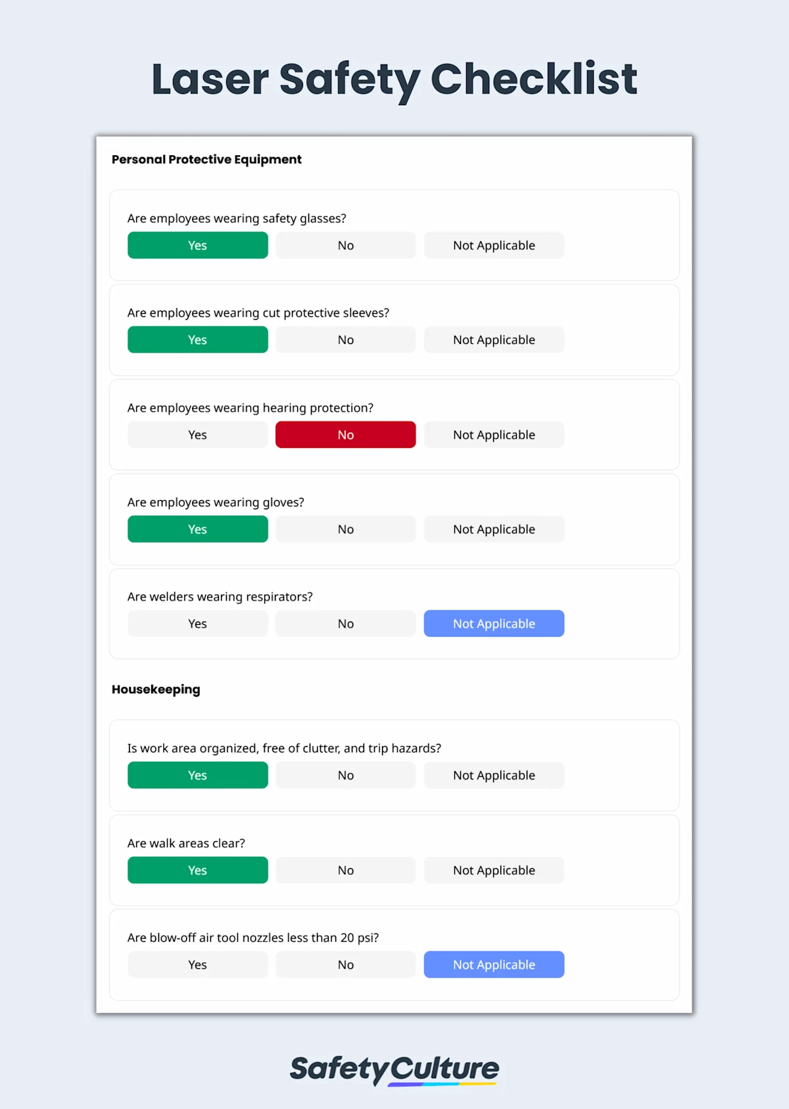Select Yes for organized work area
Viewport: 789px width, 1109px height.
(197, 776)
